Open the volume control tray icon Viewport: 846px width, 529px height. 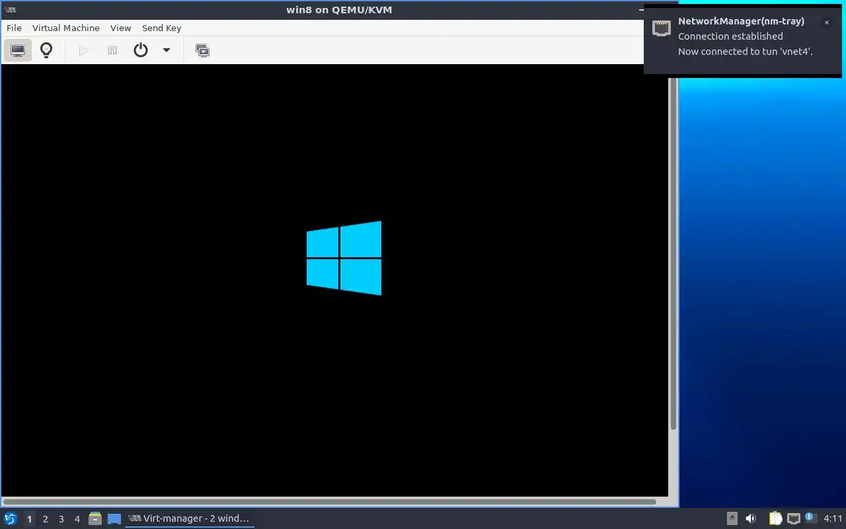point(751,518)
